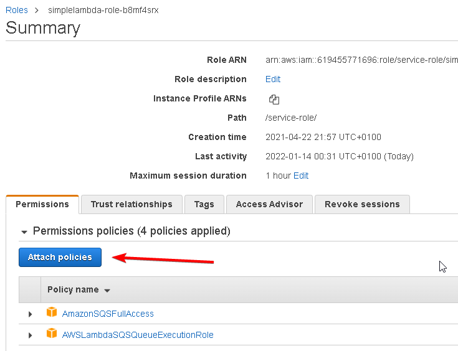Open the Revoke sessions tab

pyautogui.click(x=362, y=204)
